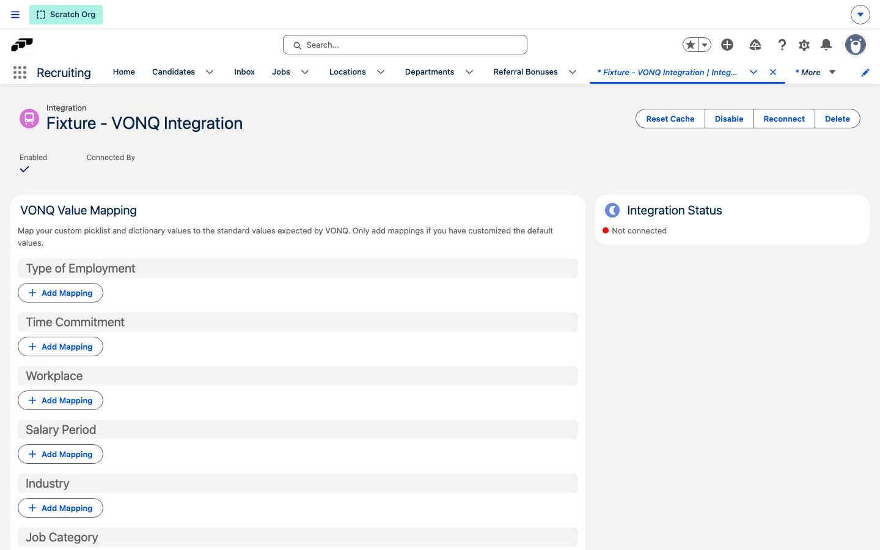Close the Fixture - VONQ Integration tab
Screen dimensions: 880x550
(773, 72)
